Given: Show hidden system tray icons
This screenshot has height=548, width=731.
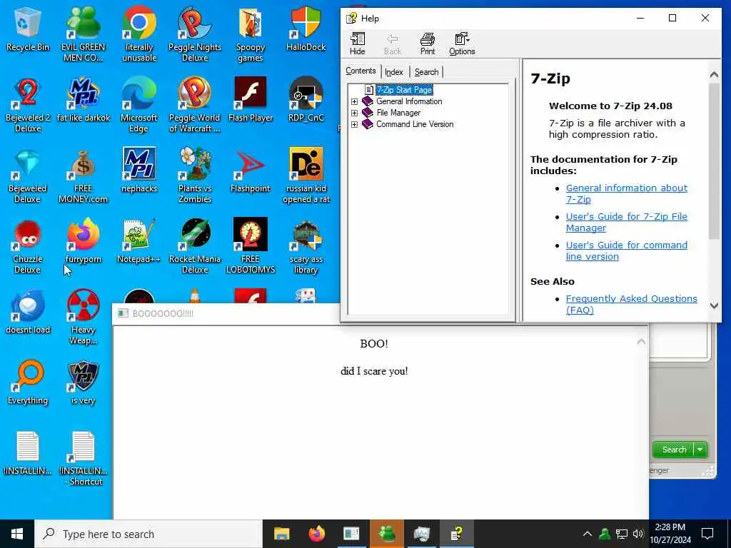Looking at the screenshot, I should (x=588, y=534).
